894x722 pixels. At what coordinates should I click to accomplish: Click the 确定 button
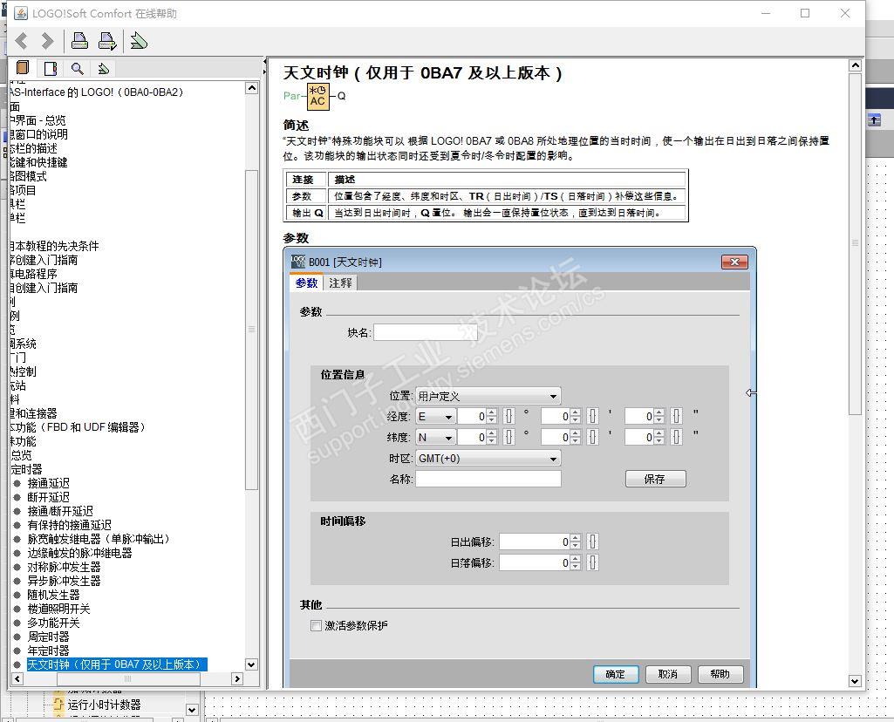click(615, 674)
